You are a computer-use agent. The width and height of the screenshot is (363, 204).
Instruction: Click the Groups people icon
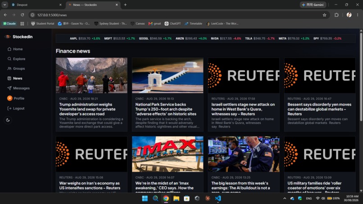(x=9, y=68)
